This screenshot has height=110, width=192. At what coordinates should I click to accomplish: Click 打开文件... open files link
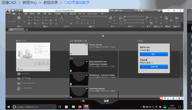(26, 74)
